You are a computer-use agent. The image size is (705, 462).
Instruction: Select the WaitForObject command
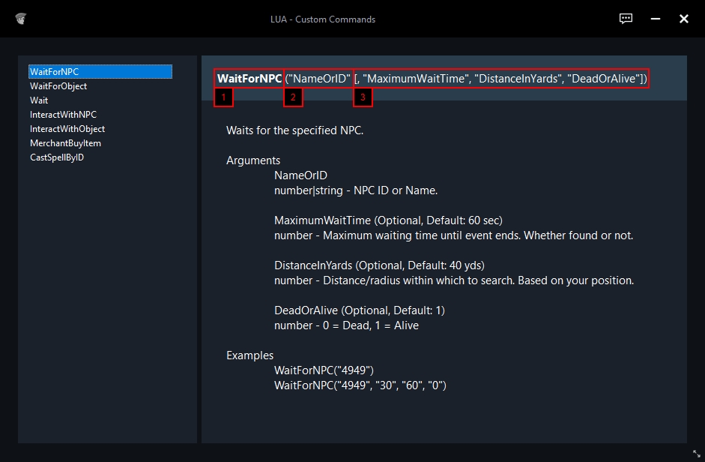tap(58, 86)
